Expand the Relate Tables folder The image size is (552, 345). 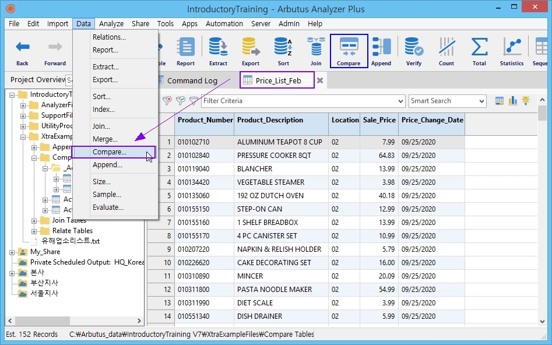(x=34, y=231)
